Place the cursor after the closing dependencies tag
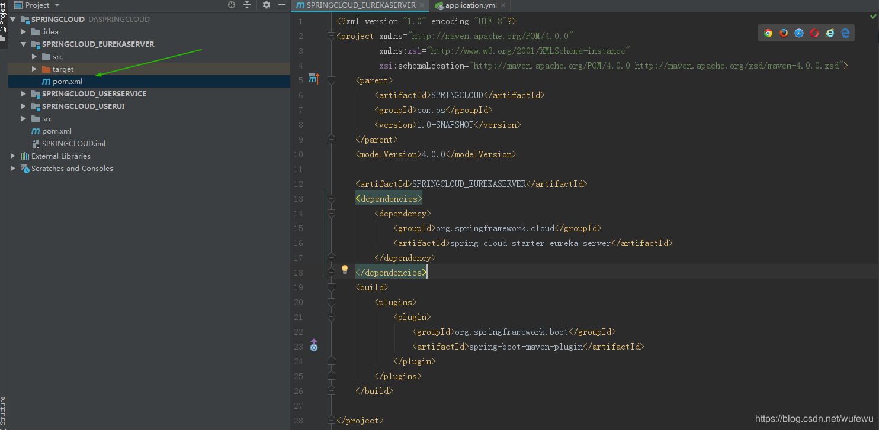 [x=427, y=273]
